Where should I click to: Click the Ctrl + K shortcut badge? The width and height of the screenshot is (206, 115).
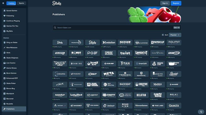point(177,28)
